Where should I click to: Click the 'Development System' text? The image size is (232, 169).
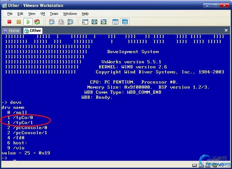133,52
